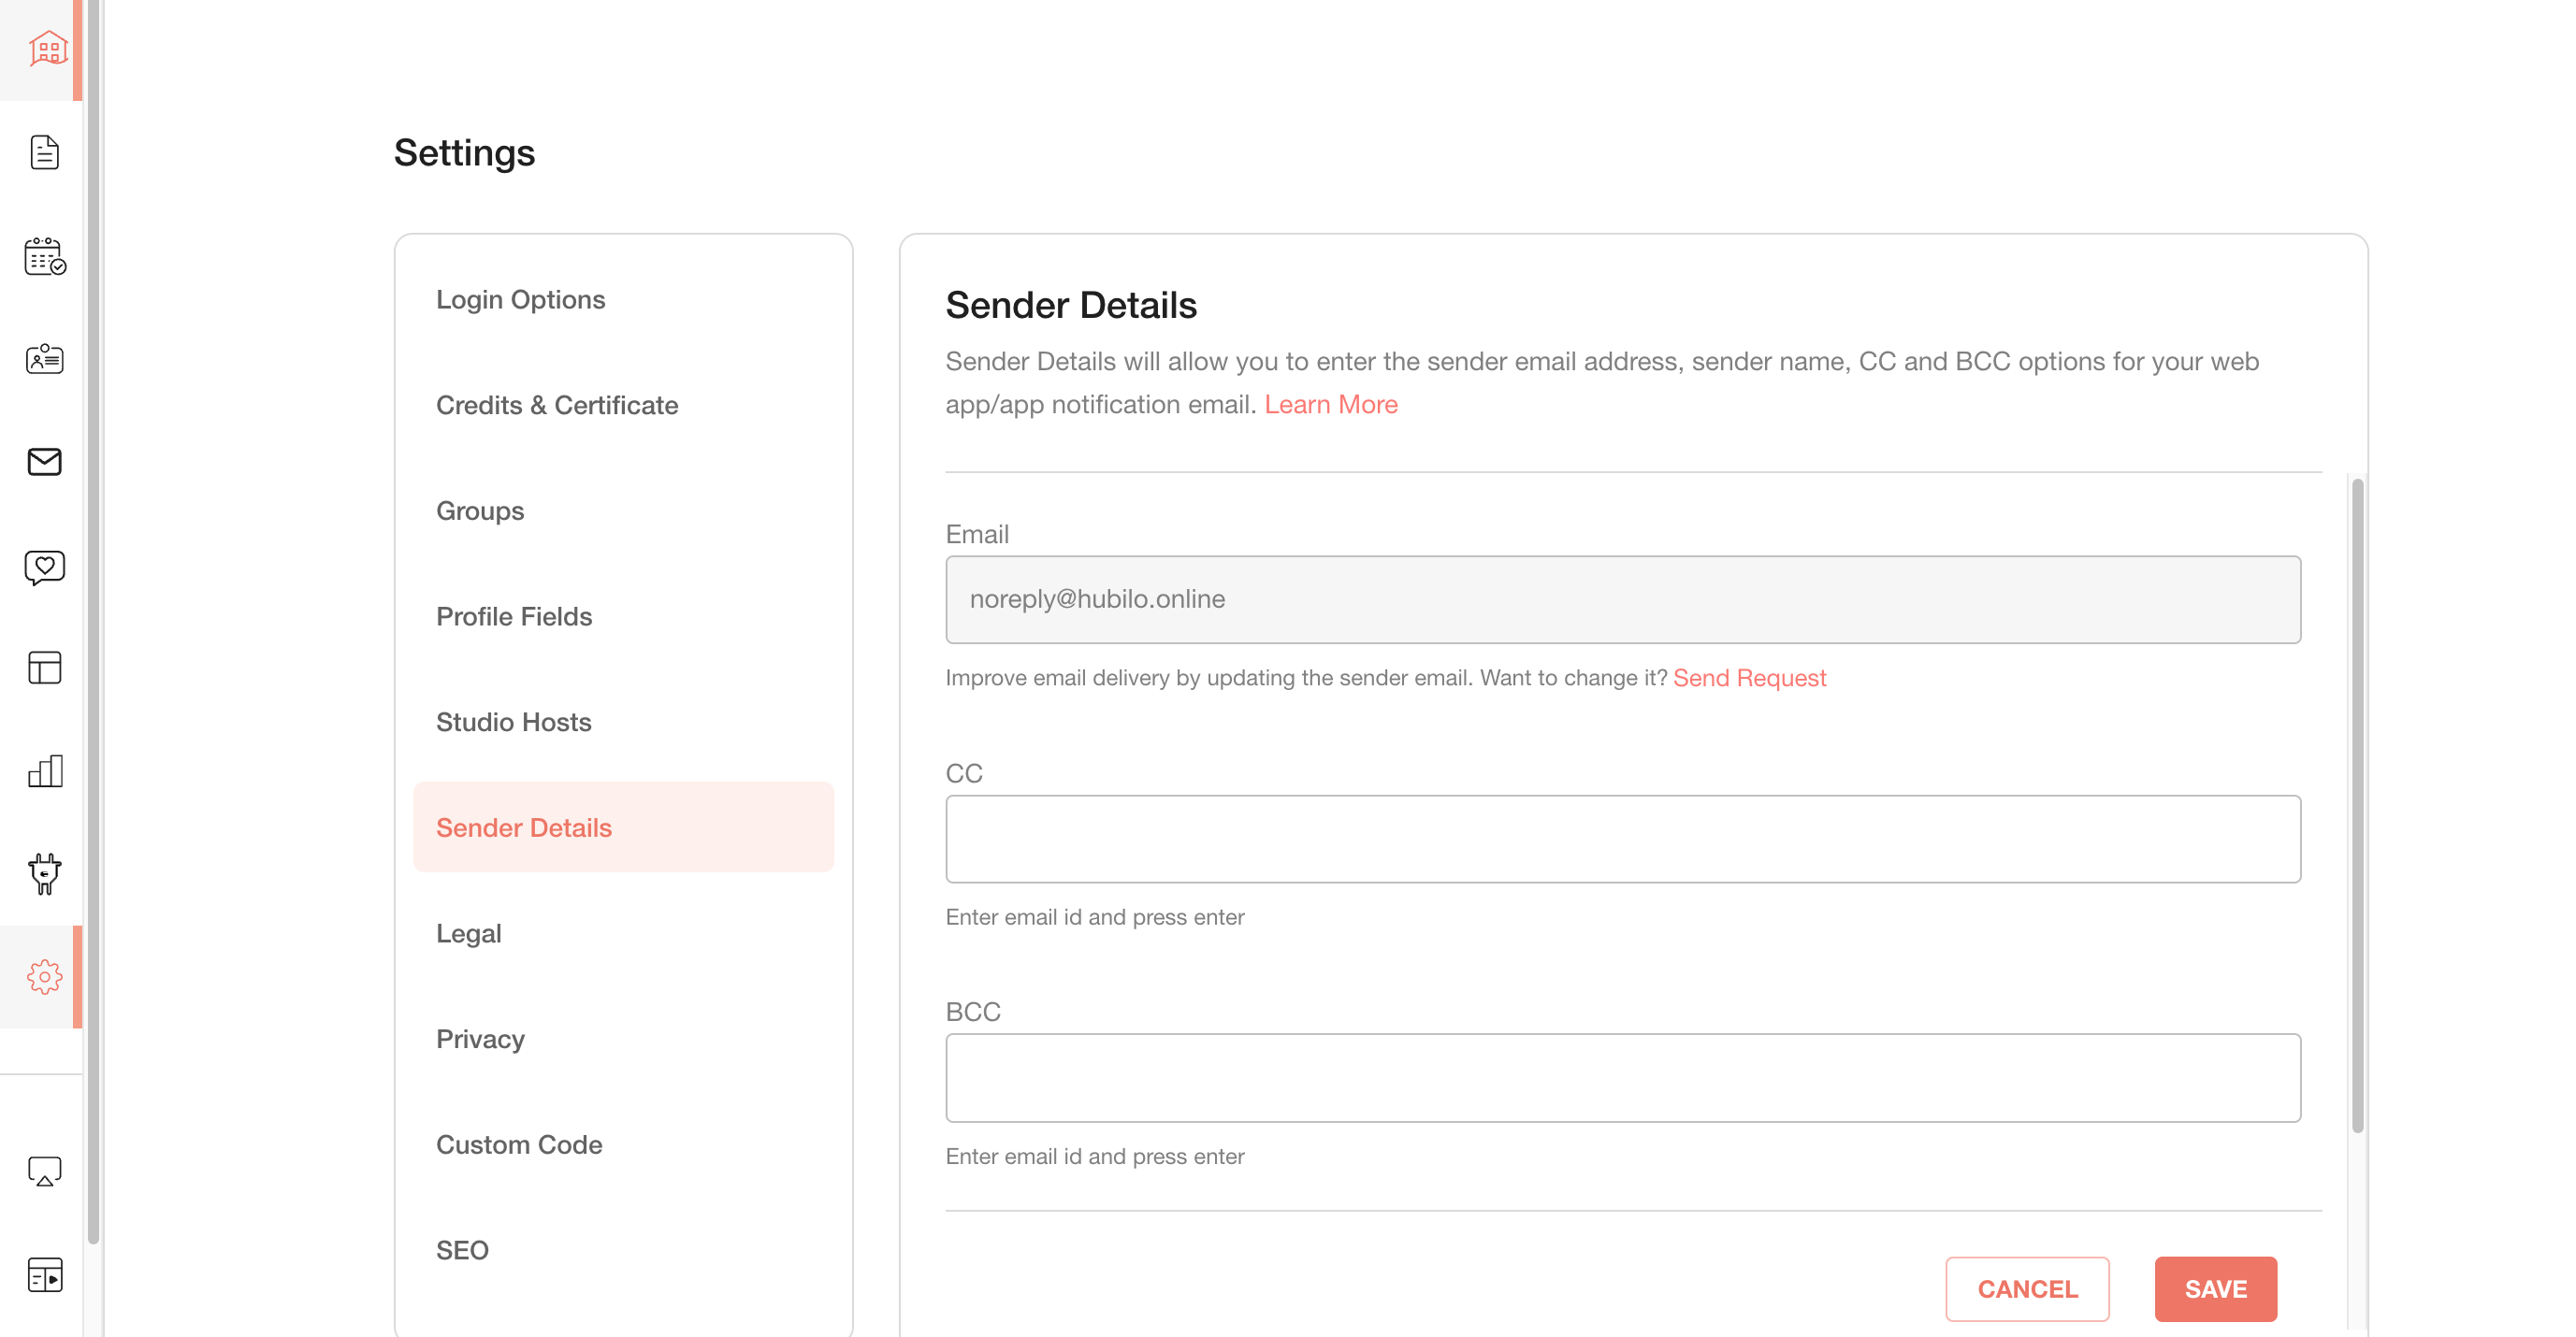This screenshot has width=2576, height=1337.
Task: Open Custom Code settings
Action: click(519, 1144)
